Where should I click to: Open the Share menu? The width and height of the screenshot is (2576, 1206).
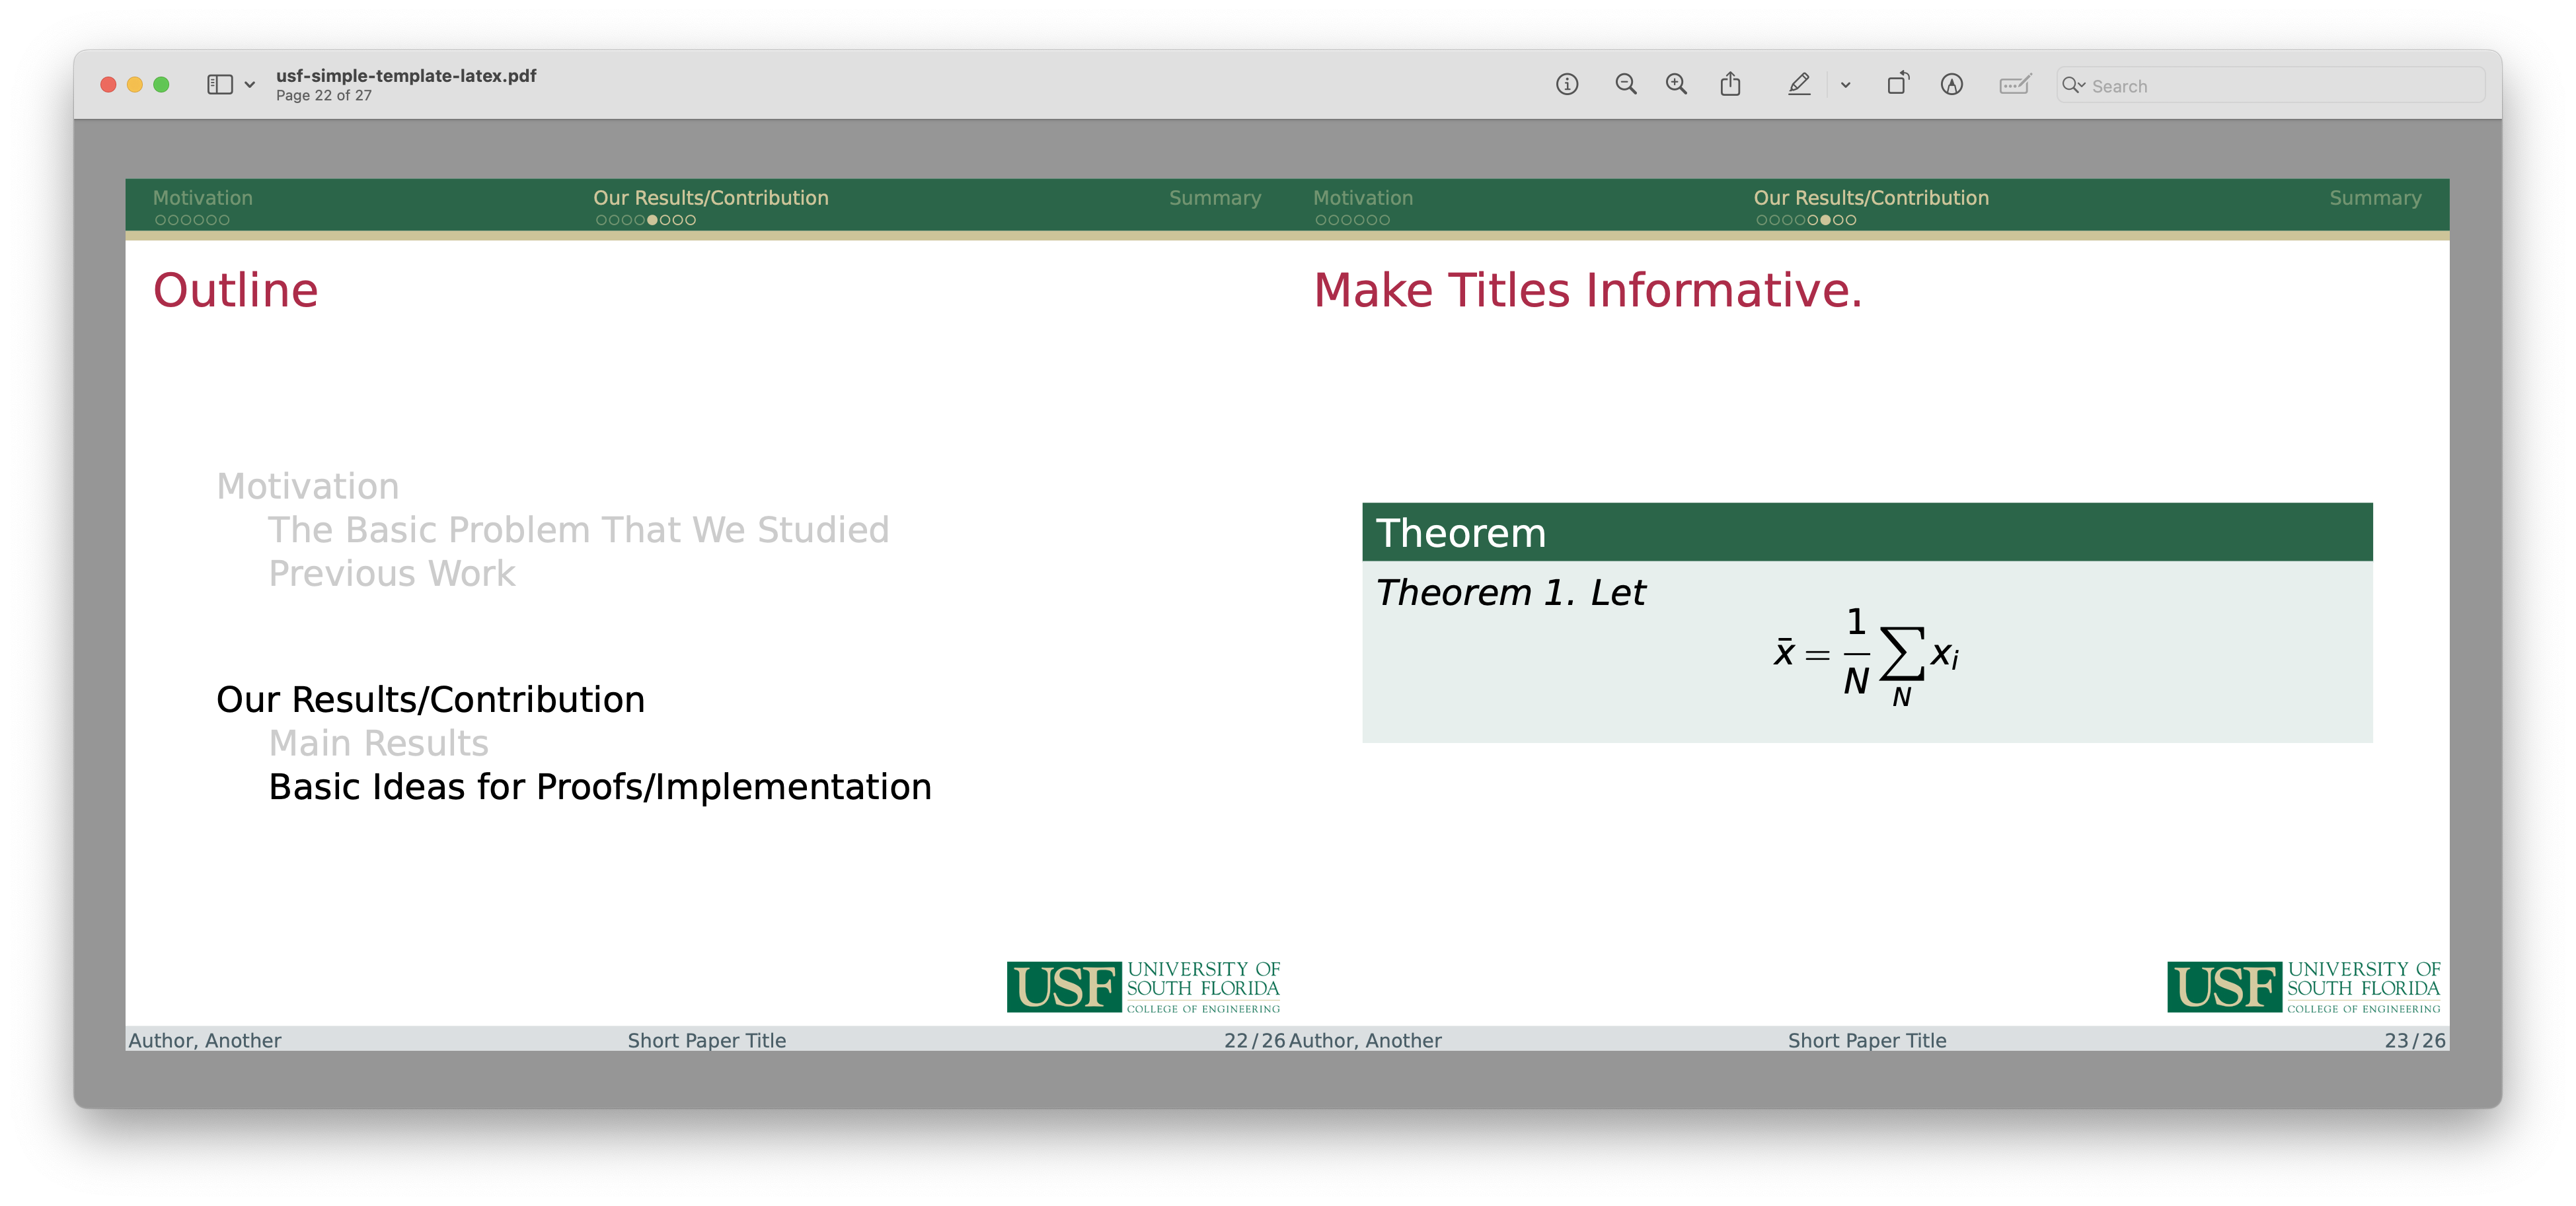click(x=1730, y=85)
